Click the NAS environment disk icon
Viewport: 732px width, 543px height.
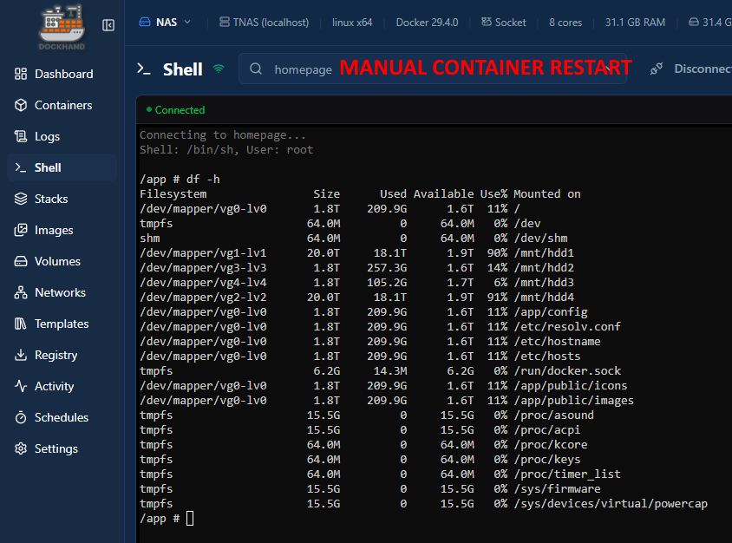click(x=145, y=22)
